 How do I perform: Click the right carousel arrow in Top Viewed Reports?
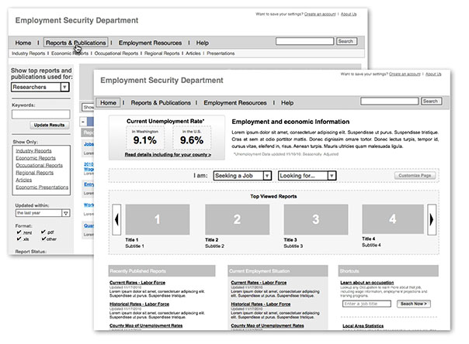[x=432, y=219]
